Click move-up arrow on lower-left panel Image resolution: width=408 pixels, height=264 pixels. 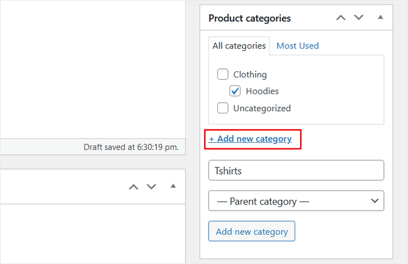[x=134, y=187]
